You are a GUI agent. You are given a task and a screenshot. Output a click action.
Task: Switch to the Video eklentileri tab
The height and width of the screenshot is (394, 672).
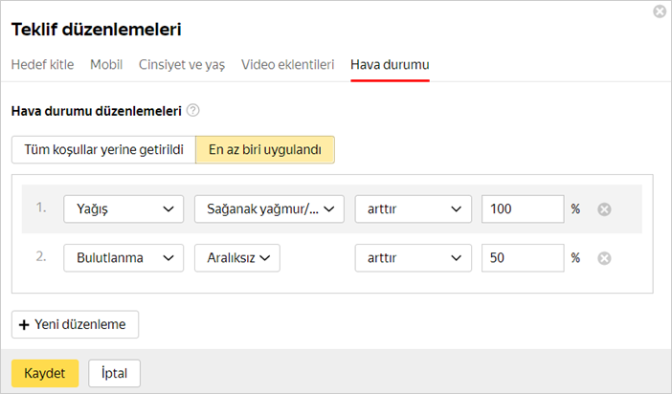[x=287, y=65]
